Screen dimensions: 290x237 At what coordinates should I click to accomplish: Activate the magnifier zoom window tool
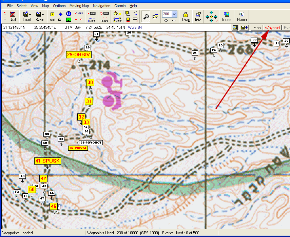[x=146, y=17]
